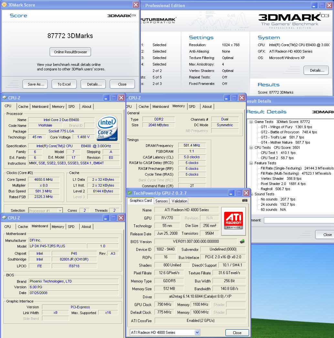Viewport: 334px width, 338px height.
Task: Click the 87772 3DMarks score text
Action: tap(70, 36)
